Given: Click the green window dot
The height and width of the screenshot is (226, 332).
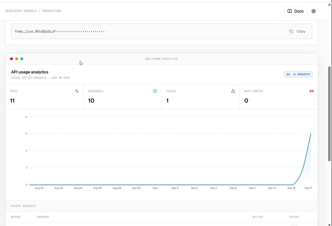Looking at the screenshot, I should pyautogui.click(x=22, y=59).
